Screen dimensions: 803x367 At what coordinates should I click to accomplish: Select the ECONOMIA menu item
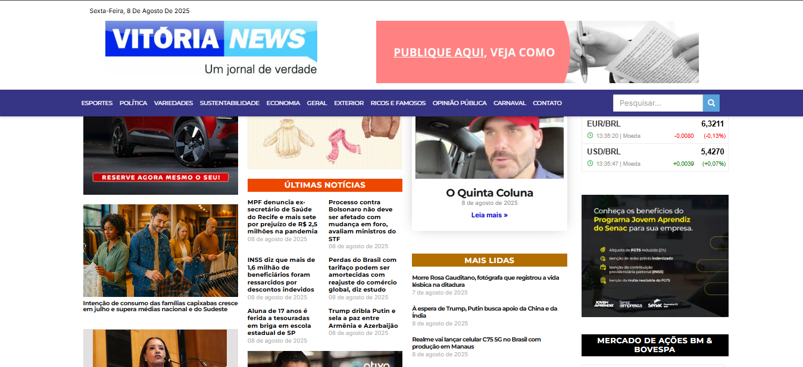coord(283,103)
